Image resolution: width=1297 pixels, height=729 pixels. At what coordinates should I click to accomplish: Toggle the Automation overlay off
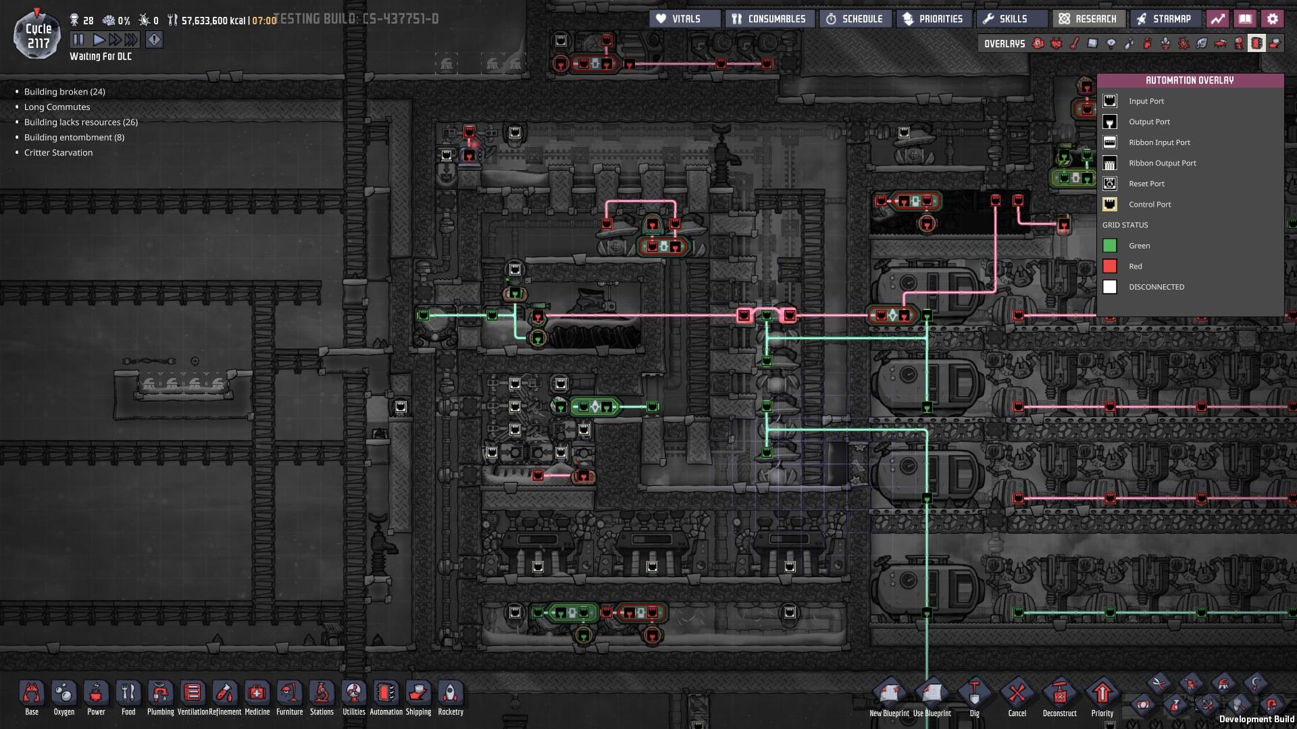1256,43
